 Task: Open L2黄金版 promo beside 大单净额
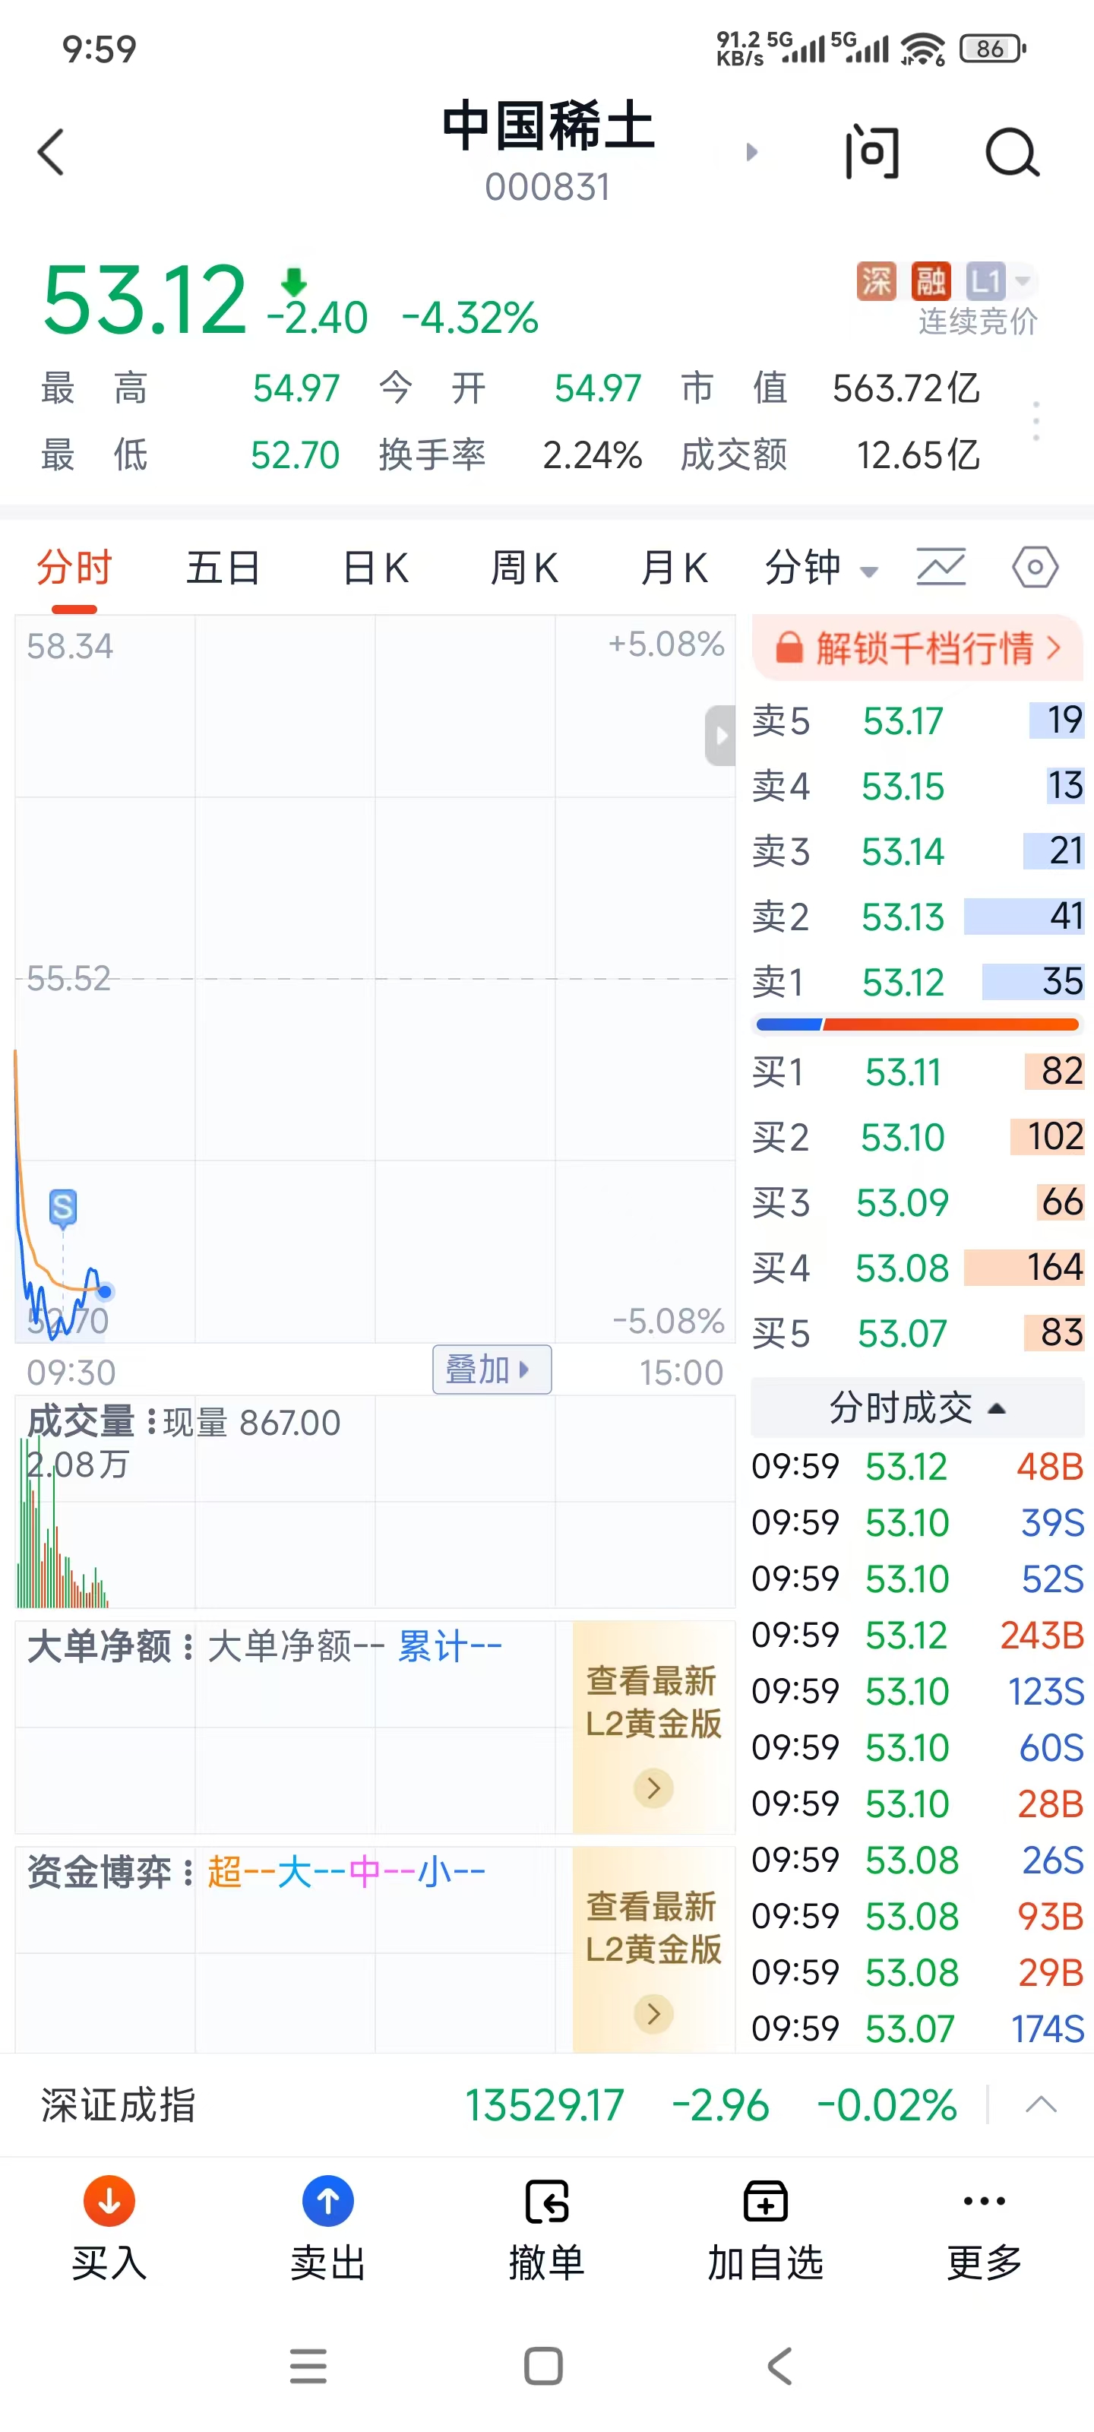click(653, 1727)
